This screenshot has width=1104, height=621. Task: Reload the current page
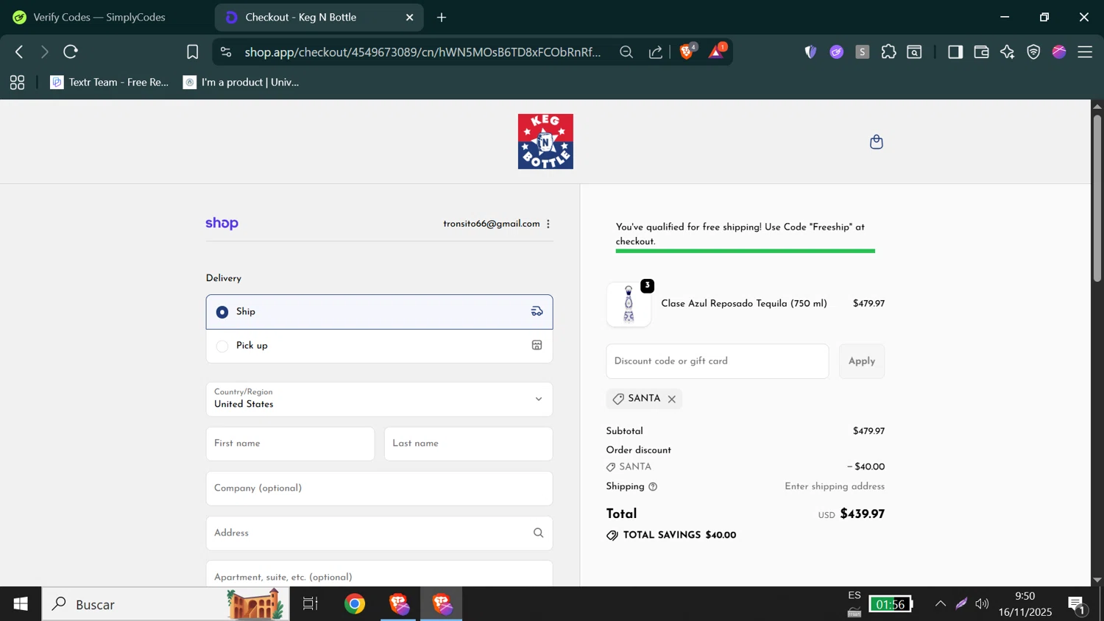pos(71,52)
